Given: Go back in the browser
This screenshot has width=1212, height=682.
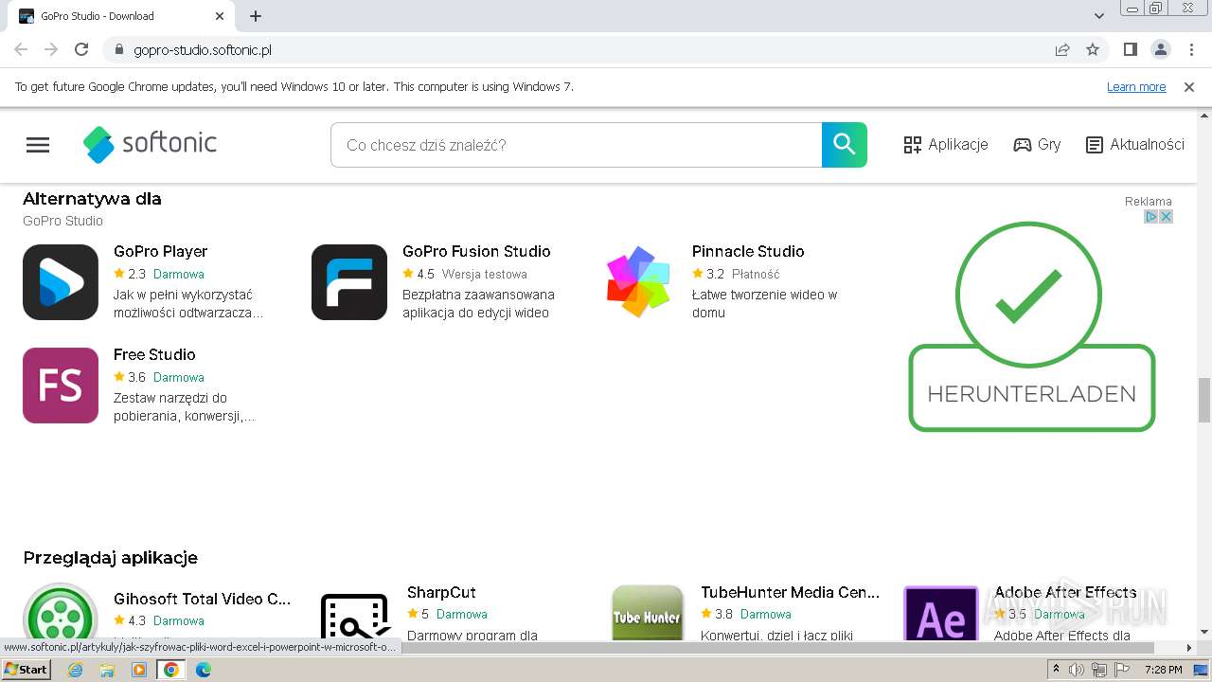Looking at the screenshot, I should coord(21,49).
